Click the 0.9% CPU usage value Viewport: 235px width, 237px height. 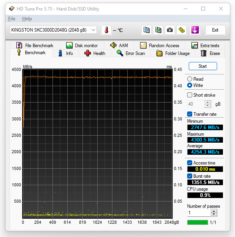pyautogui.click(x=205, y=195)
